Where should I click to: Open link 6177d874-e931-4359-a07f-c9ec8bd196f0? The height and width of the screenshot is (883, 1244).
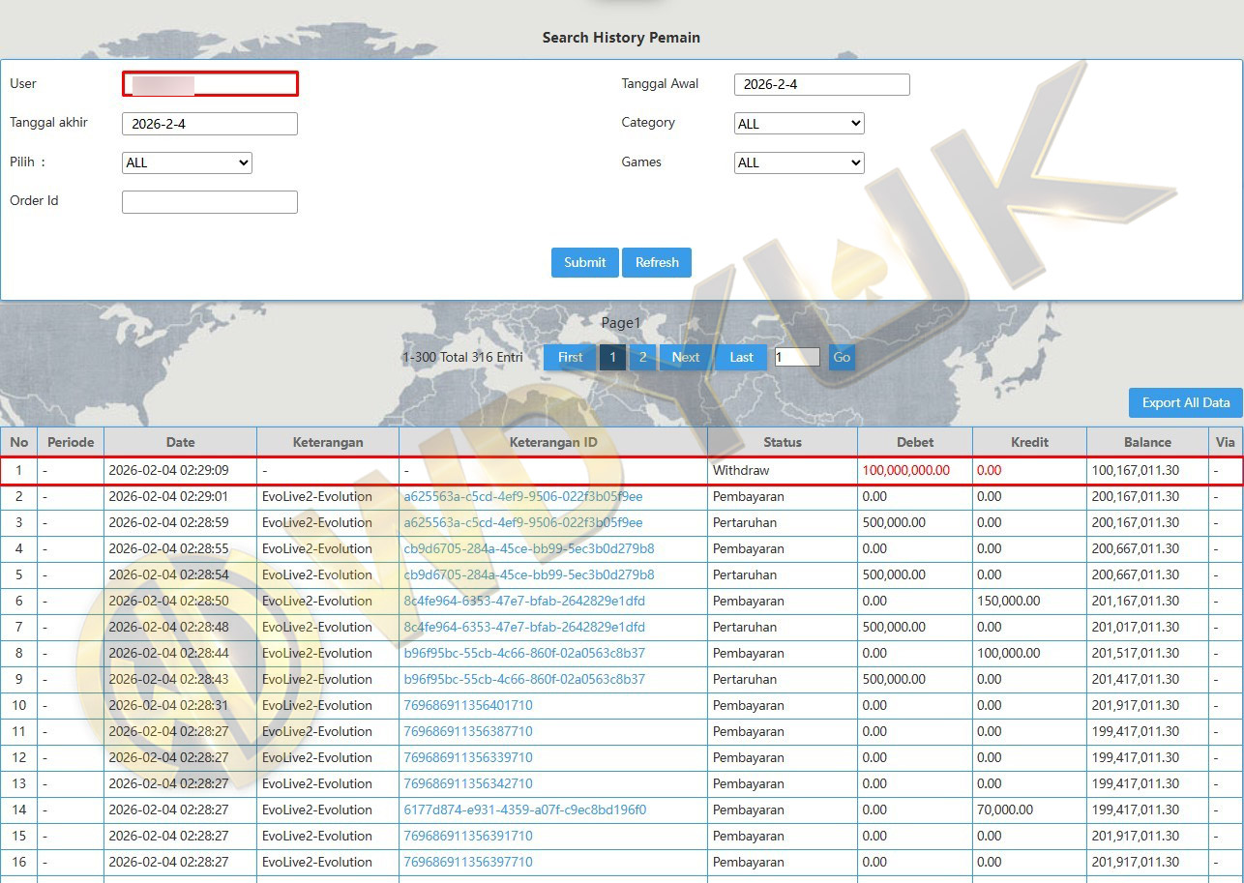coord(524,809)
